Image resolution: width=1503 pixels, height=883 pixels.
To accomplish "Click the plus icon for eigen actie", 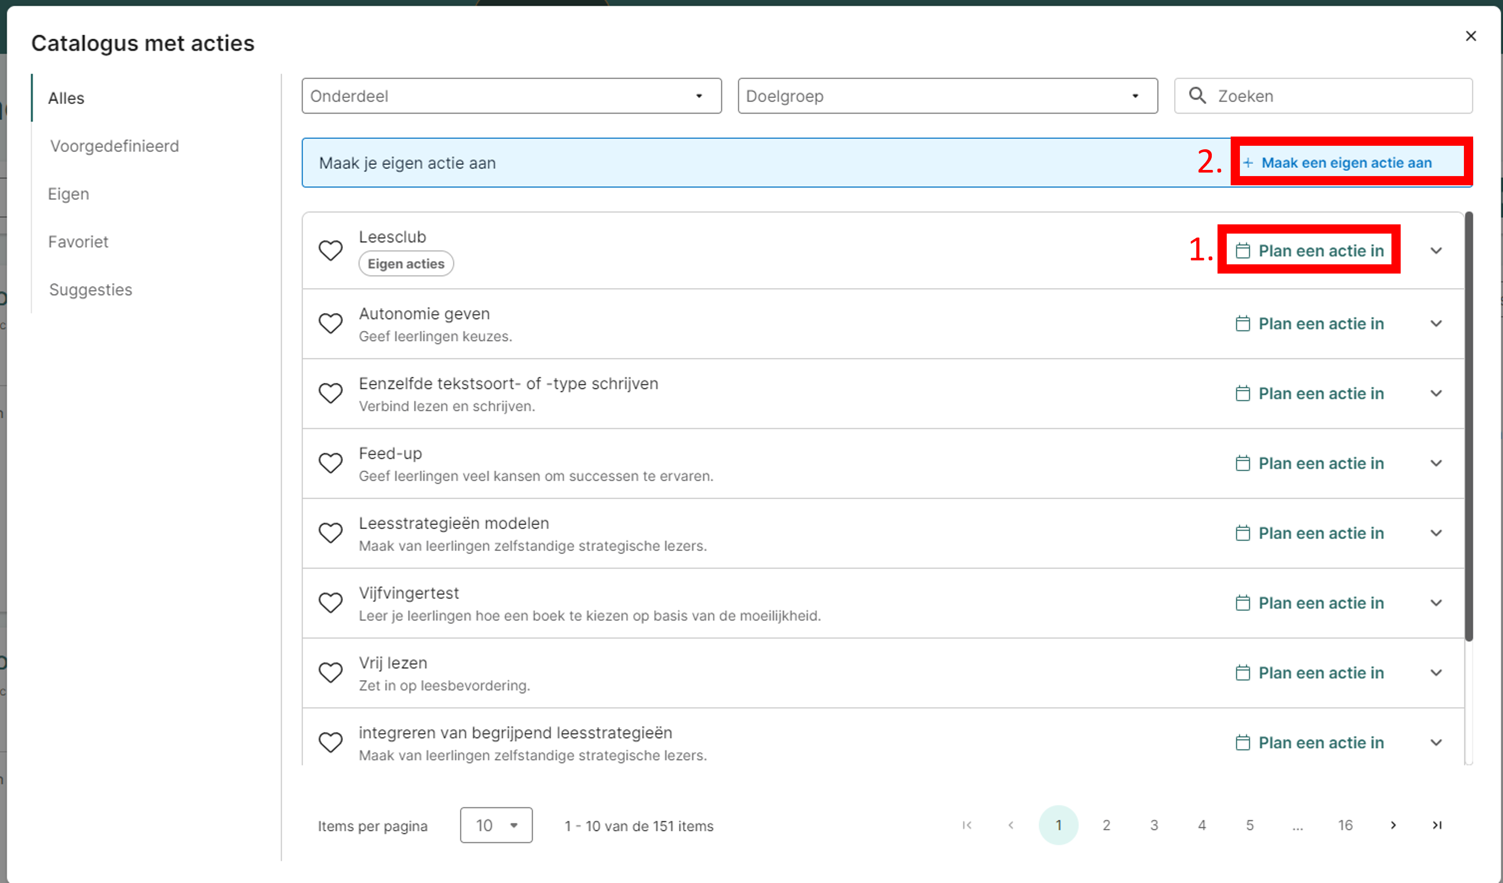I will point(1248,163).
